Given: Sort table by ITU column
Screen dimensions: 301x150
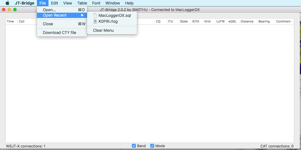Looking at the screenshot, I should click(x=172, y=21).
